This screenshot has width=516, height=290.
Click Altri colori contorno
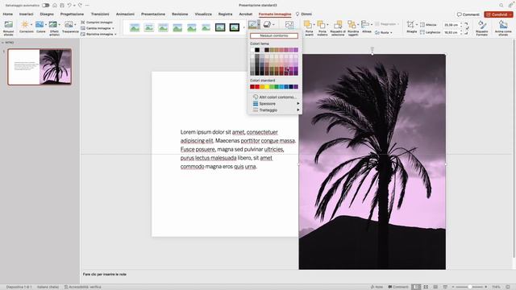tap(275, 97)
